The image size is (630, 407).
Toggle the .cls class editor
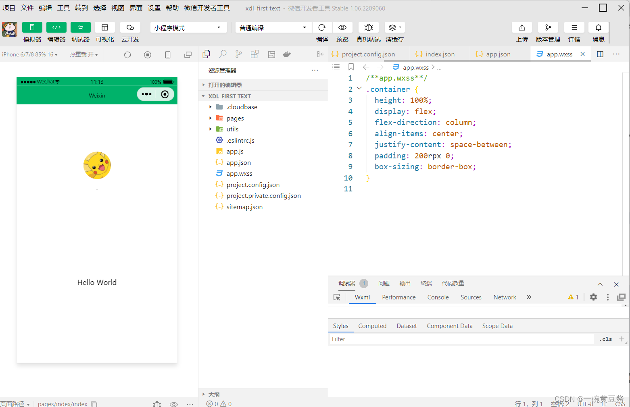tap(605, 339)
